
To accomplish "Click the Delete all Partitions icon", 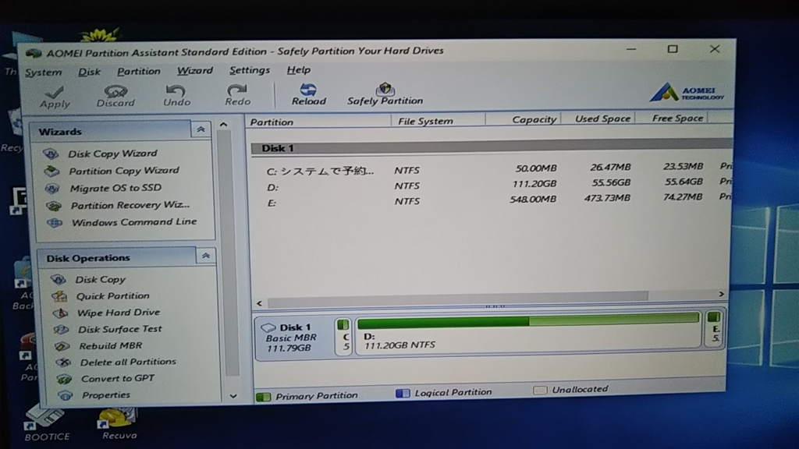I will tap(63, 362).
